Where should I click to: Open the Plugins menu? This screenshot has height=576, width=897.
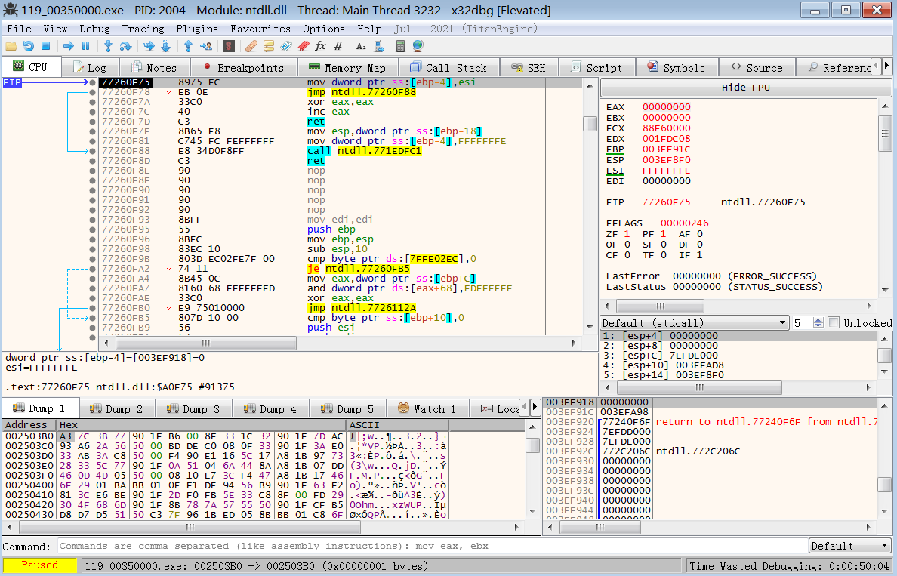click(197, 29)
